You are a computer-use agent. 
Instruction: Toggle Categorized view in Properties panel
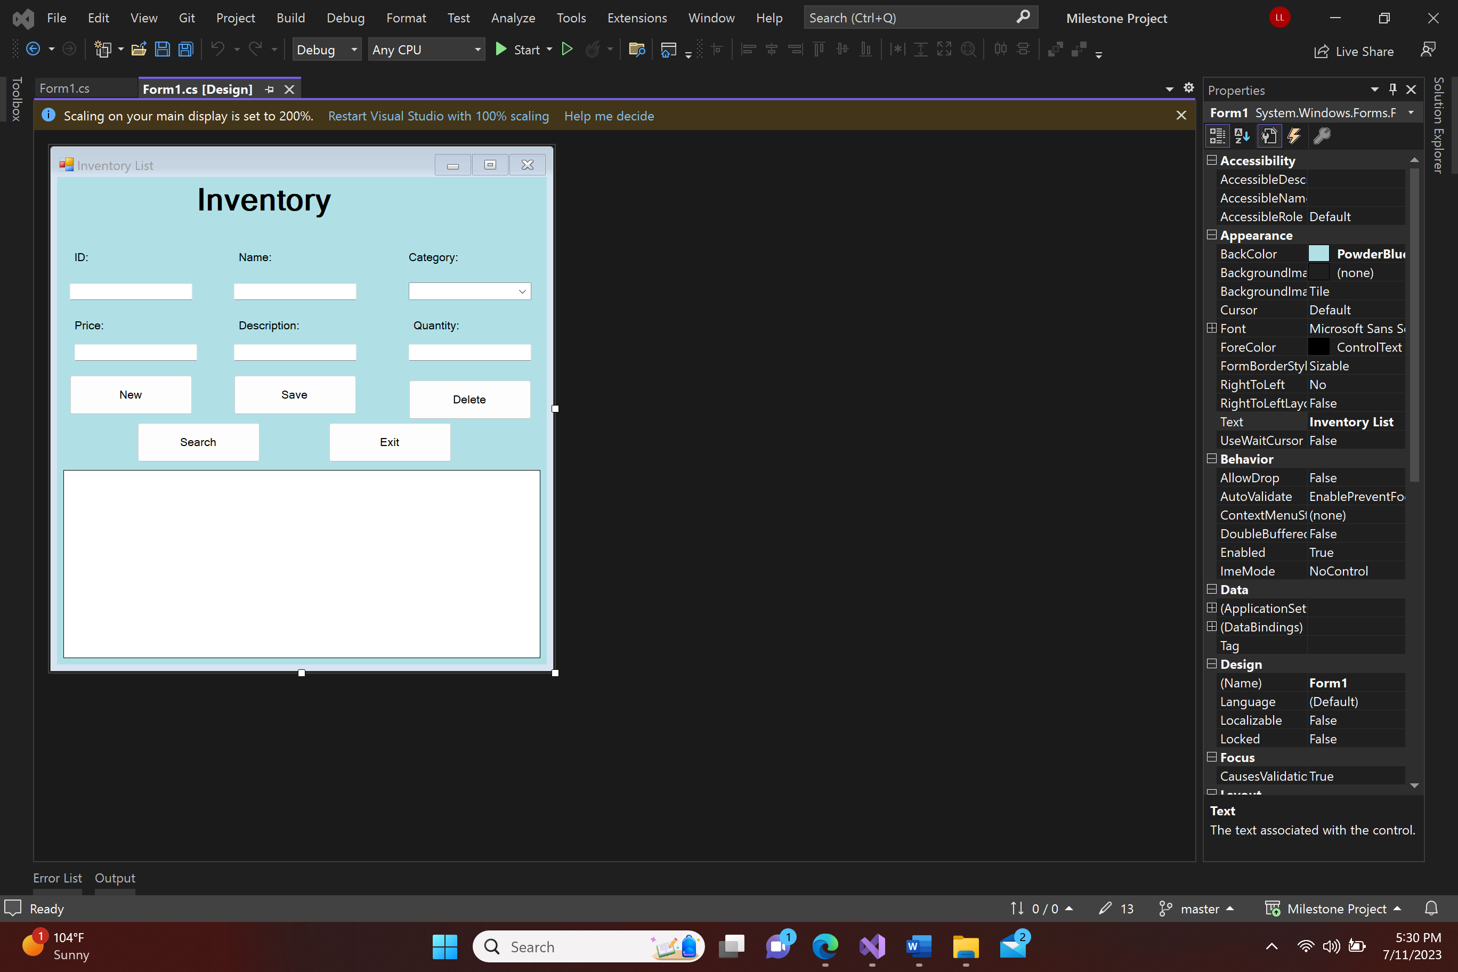click(1218, 136)
